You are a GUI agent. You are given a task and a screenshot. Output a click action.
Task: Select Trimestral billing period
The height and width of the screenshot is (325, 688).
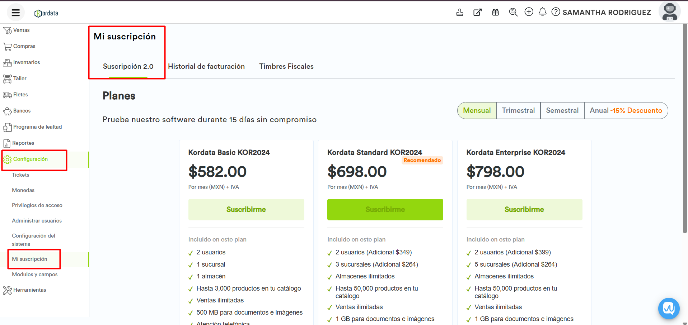(x=518, y=110)
